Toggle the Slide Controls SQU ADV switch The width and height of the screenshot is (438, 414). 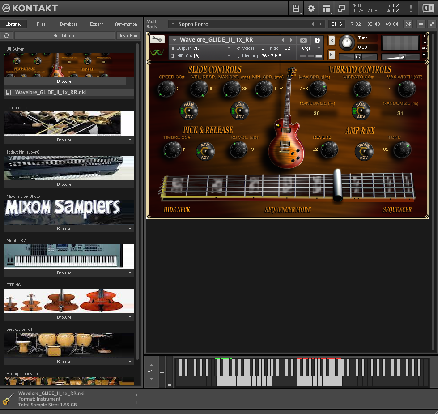(x=240, y=111)
